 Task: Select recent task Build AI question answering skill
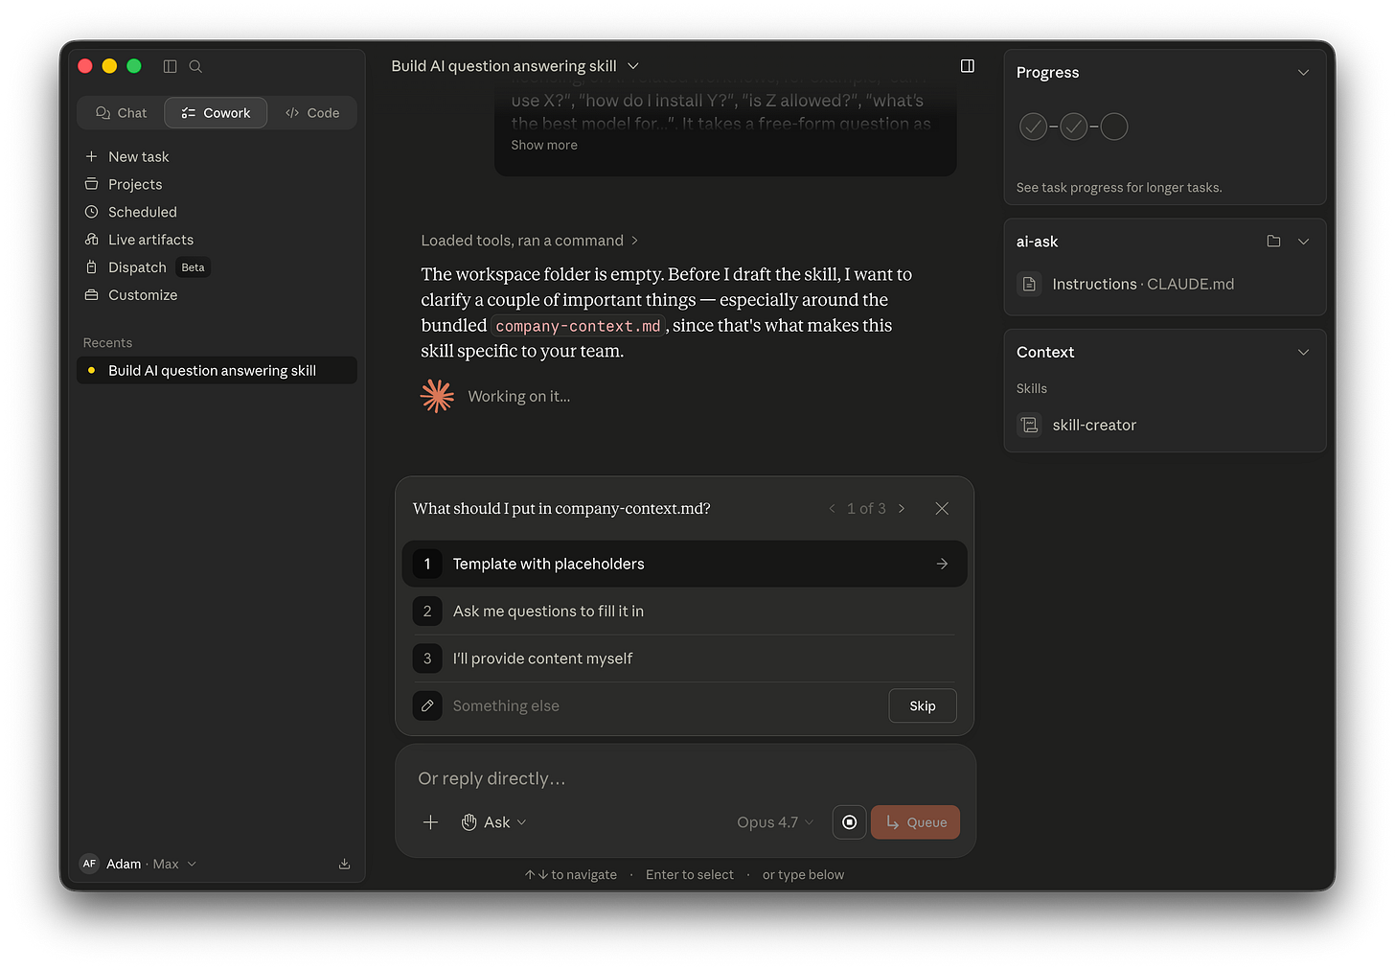pyautogui.click(x=217, y=370)
